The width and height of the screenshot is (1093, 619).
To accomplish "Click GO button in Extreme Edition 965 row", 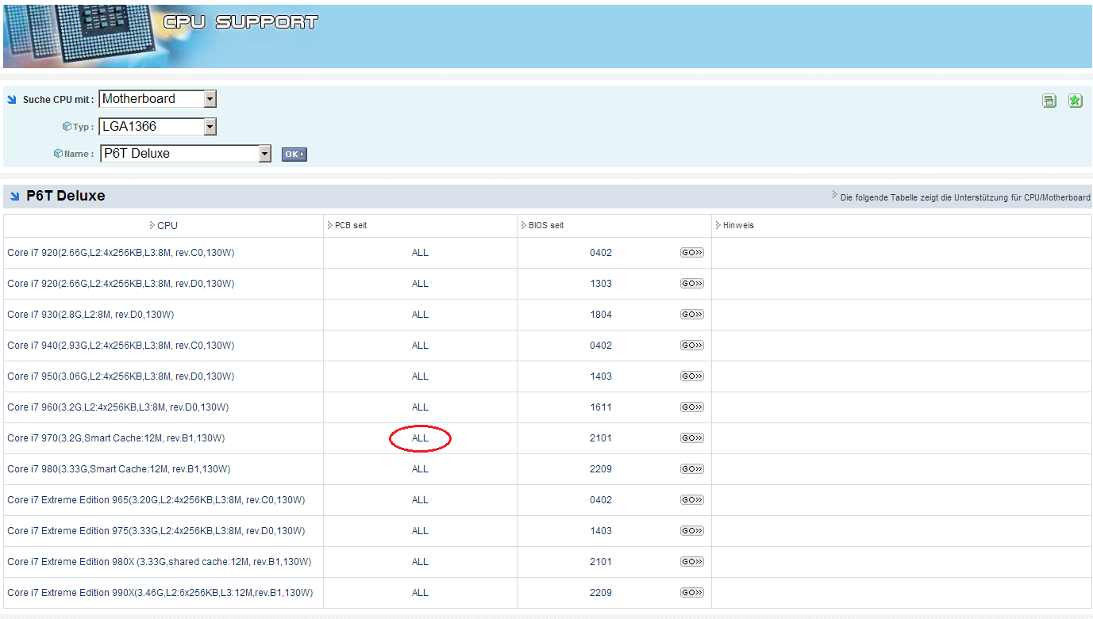I will [691, 500].
